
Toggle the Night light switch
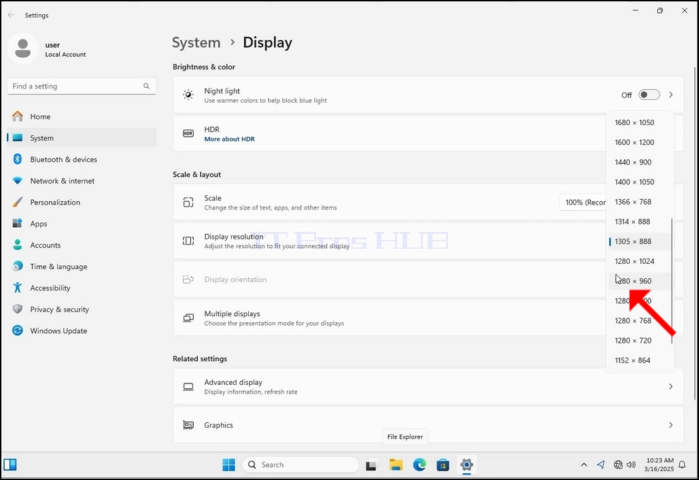coord(649,95)
